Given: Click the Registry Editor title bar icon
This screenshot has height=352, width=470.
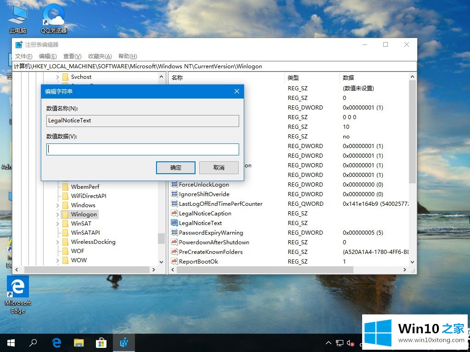Looking at the screenshot, I should (x=19, y=44).
